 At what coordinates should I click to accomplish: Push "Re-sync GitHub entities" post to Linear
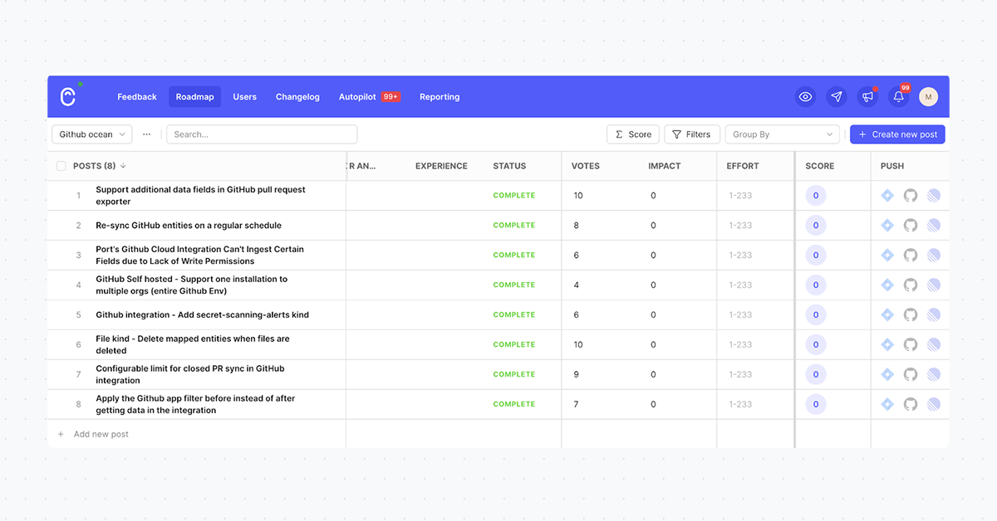coord(934,226)
